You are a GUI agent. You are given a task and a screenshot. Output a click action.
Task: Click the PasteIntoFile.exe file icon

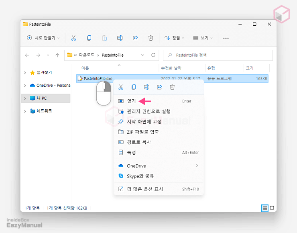(x=80, y=78)
